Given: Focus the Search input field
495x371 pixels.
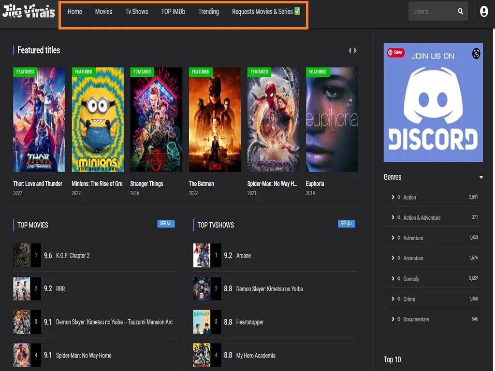Looking at the screenshot, I should tap(433, 12).
